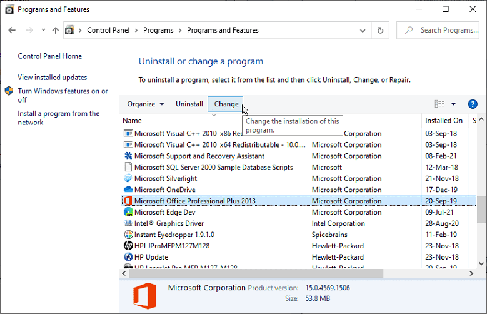
Task: Open the more view options dropdown arrow
Action: click(x=453, y=104)
